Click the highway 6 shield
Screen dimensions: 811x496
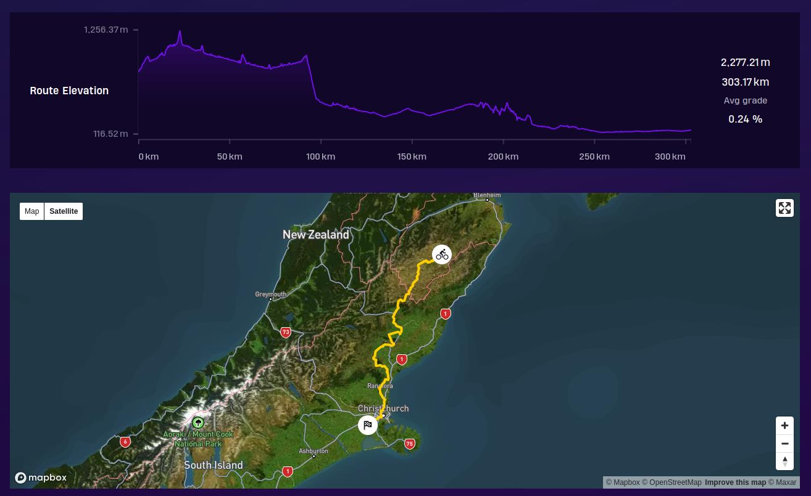pos(125,442)
